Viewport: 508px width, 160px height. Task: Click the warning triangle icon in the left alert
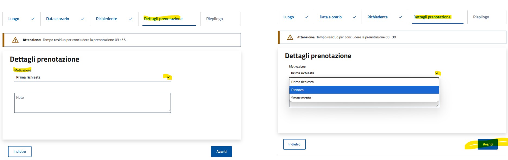coord(15,40)
